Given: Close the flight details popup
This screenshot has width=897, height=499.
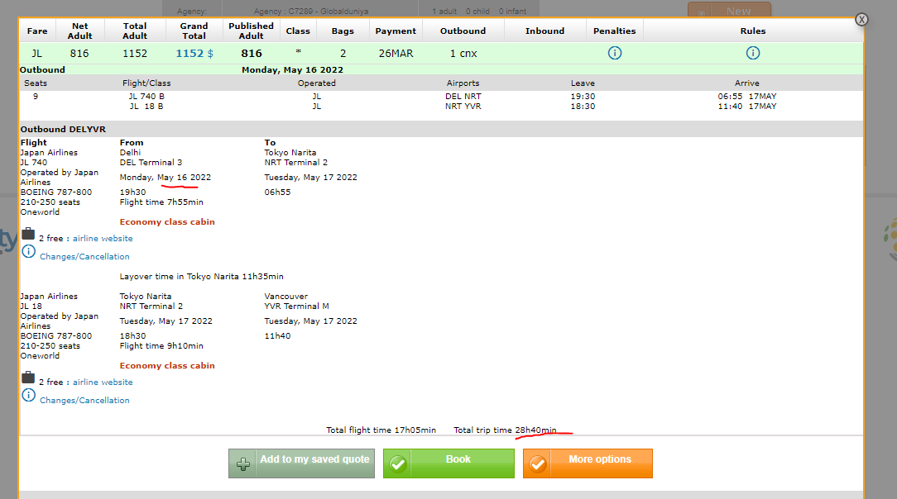Looking at the screenshot, I should (861, 19).
